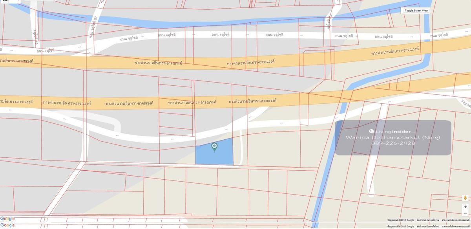Click the green location pin marker
Screen dimensions: 471x229
(214, 147)
